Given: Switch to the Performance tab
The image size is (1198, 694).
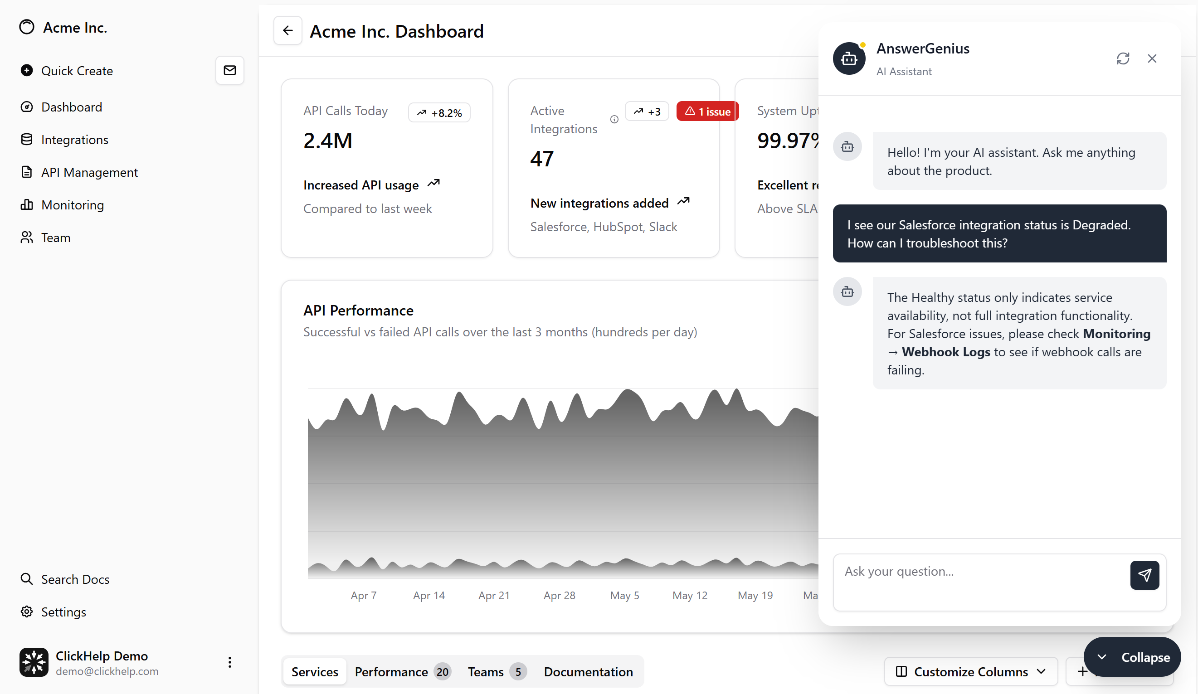Looking at the screenshot, I should pos(402,671).
